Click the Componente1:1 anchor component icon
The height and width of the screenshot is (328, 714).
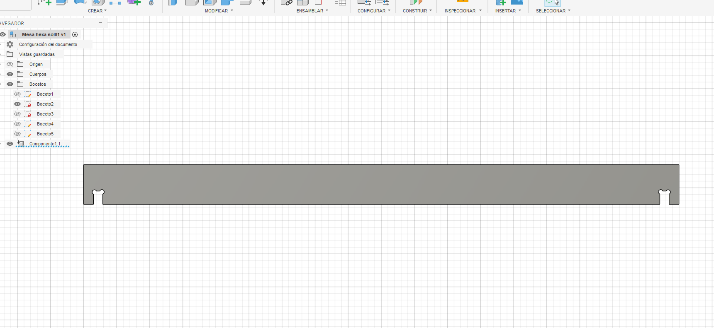tap(20, 144)
